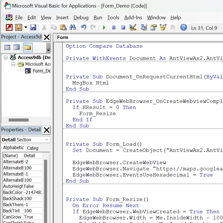This screenshot has width=223, height=223.
Task: Collapse the Access9db project tree node
Action: point(6,58)
